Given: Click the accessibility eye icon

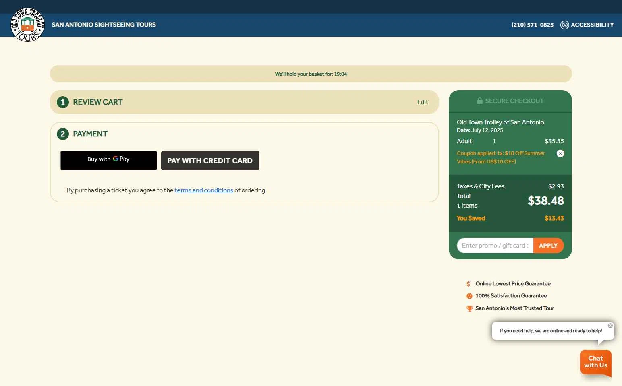Looking at the screenshot, I should click(565, 25).
